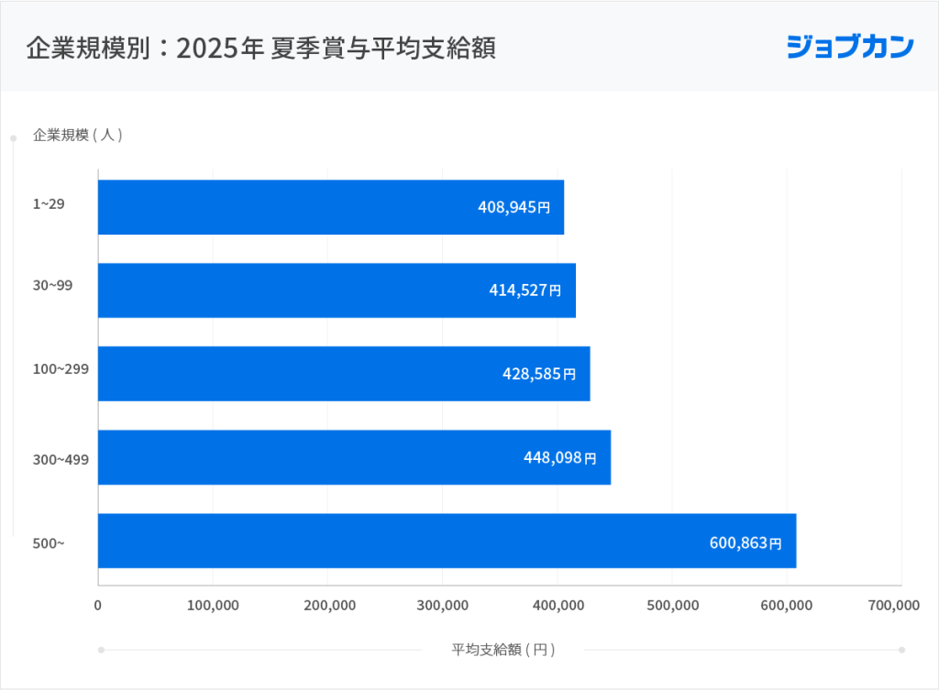Screen dimensions: 939x690
Task: Click the 企業規模(人) y-axis title
Action: pos(78,135)
